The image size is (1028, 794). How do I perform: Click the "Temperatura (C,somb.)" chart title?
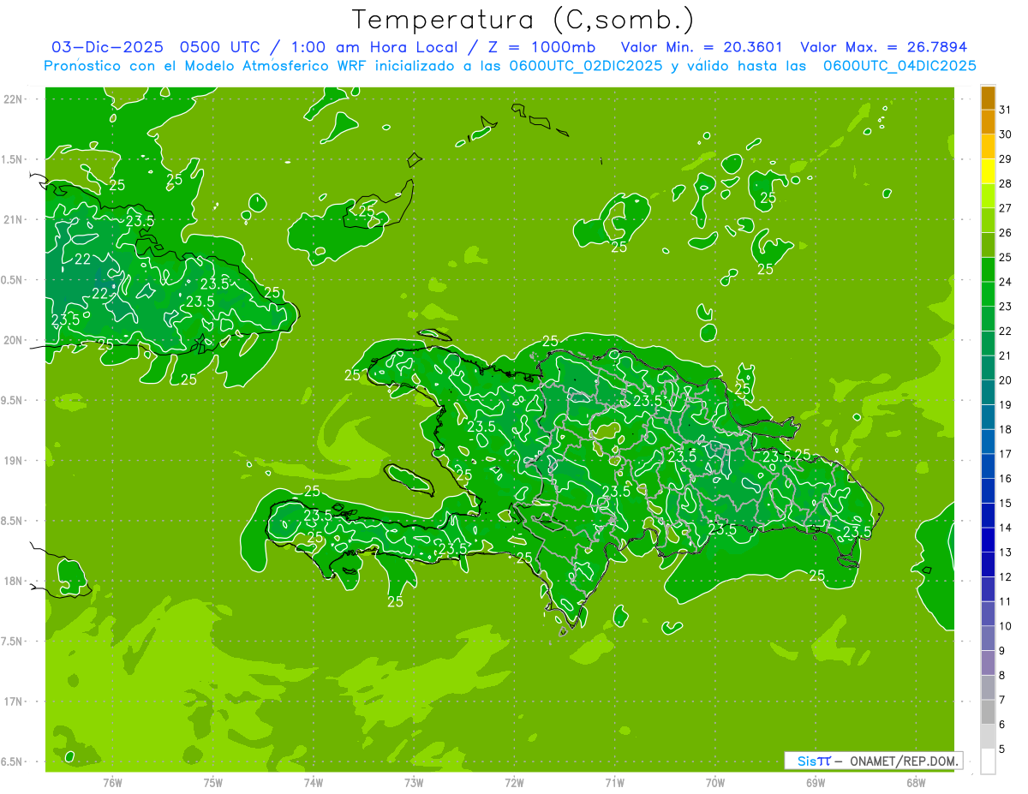pos(523,20)
